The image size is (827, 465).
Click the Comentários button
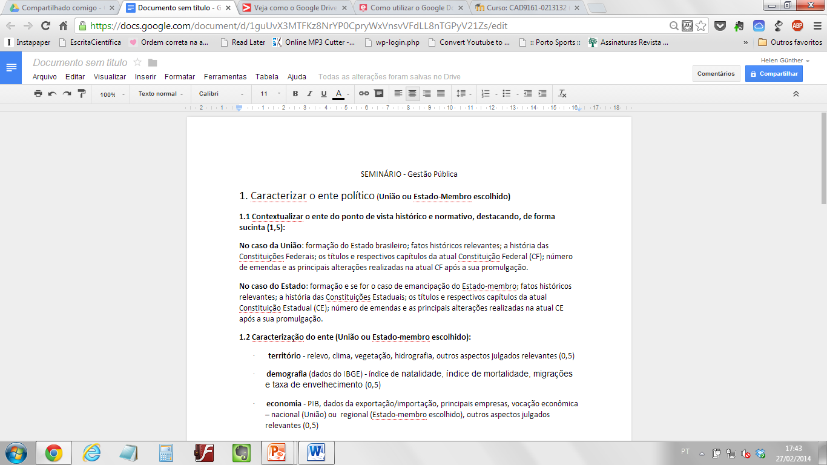tap(716, 73)
